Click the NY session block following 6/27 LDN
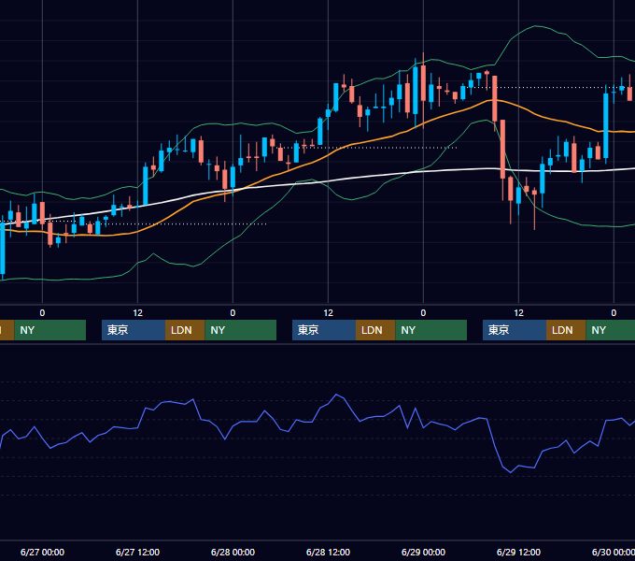 tap(241, 330)
